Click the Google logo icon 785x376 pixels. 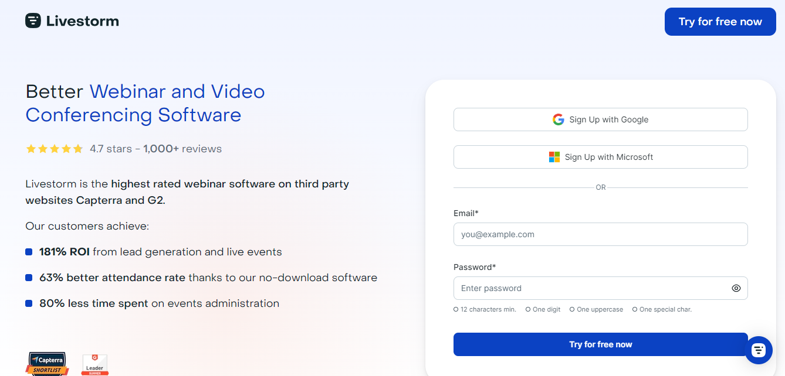[x=558, y=119]
